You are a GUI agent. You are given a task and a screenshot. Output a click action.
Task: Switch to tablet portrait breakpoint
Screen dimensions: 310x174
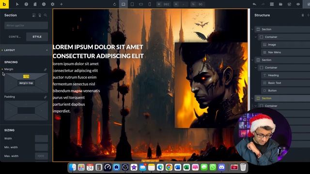click(x=132, y=4)
